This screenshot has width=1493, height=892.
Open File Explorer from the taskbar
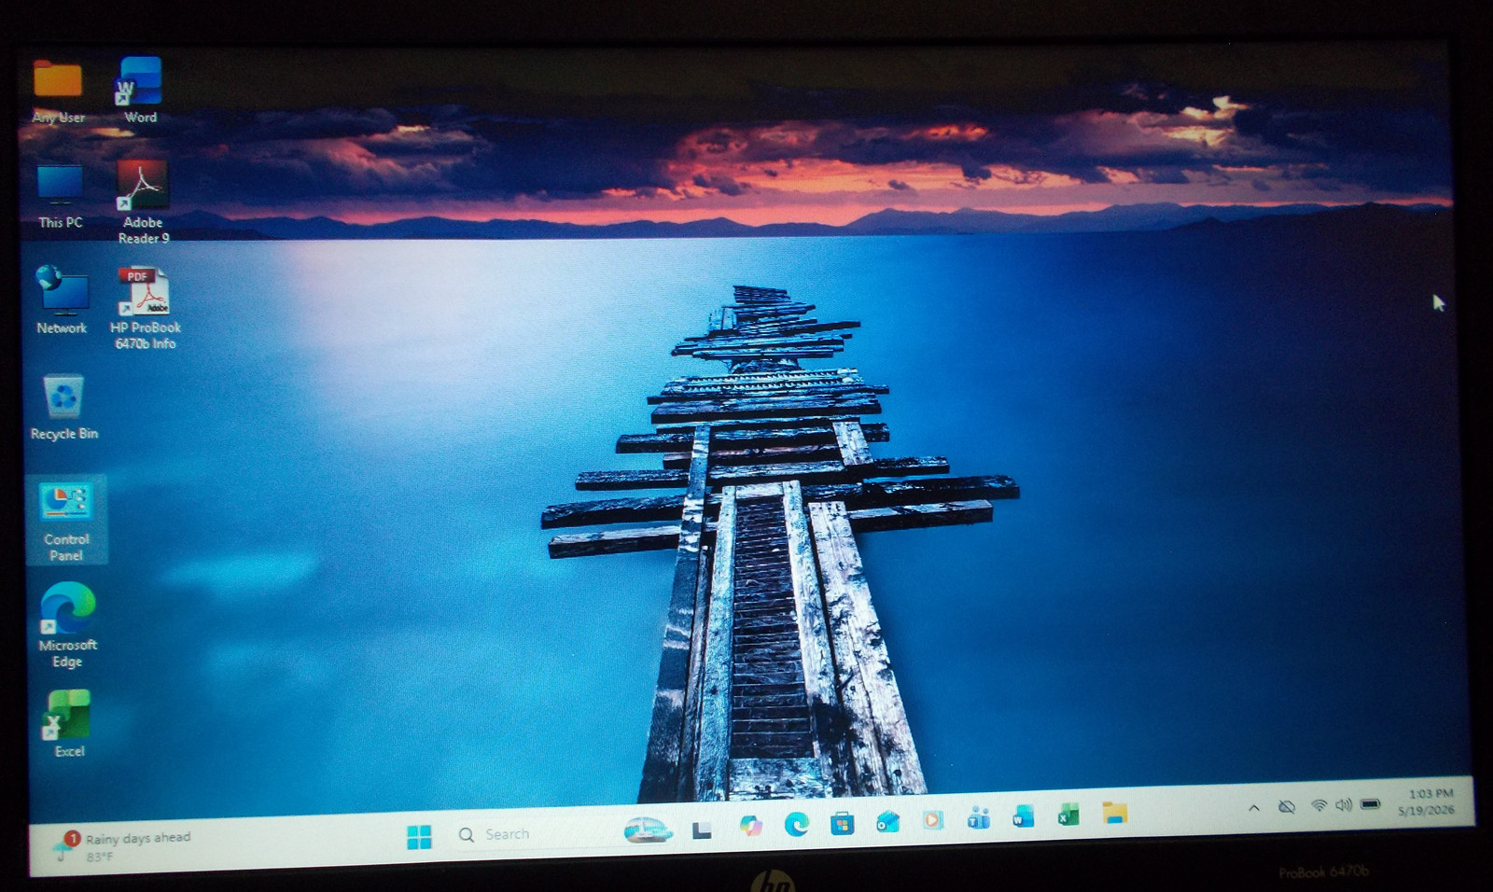click(1114, 813)
